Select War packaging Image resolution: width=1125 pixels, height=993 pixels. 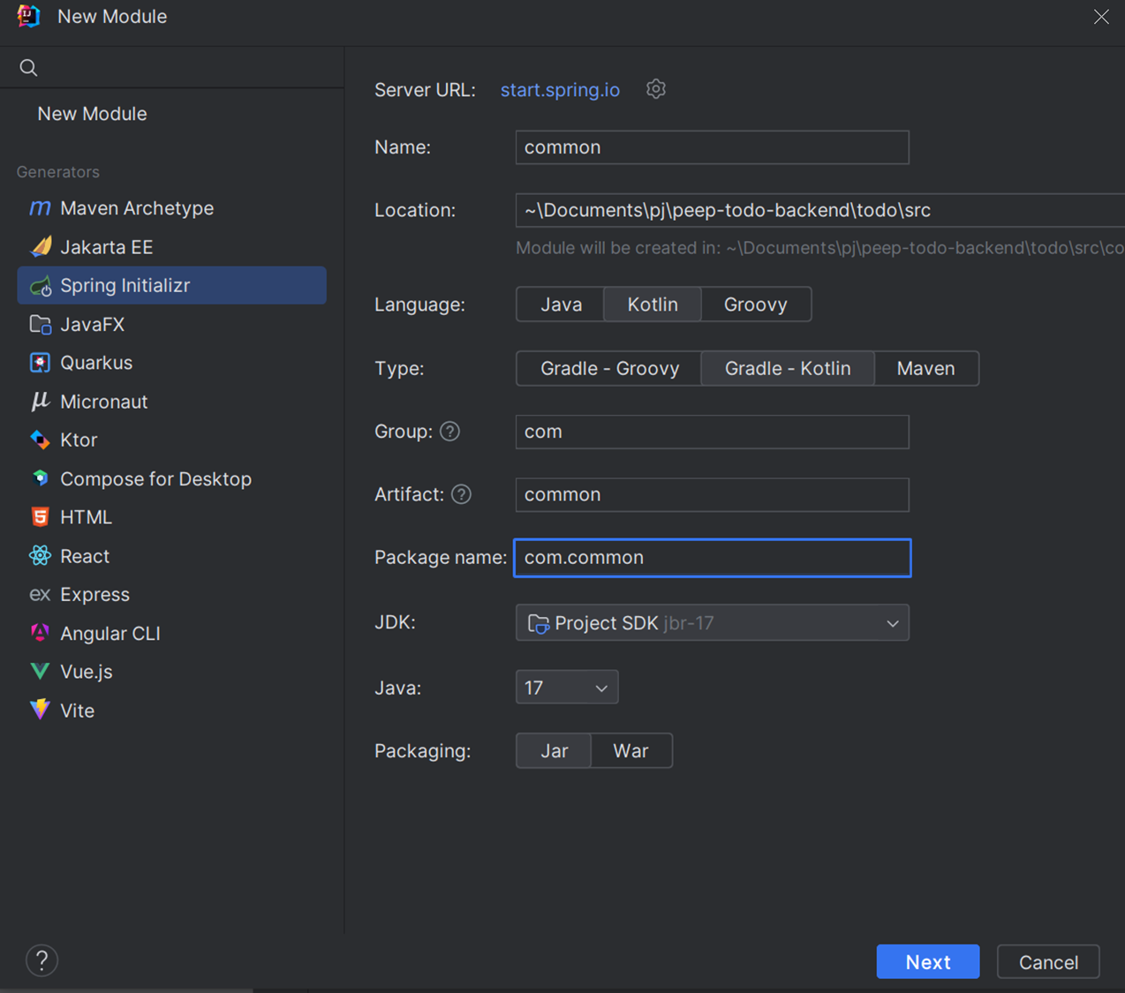(630, 751)
